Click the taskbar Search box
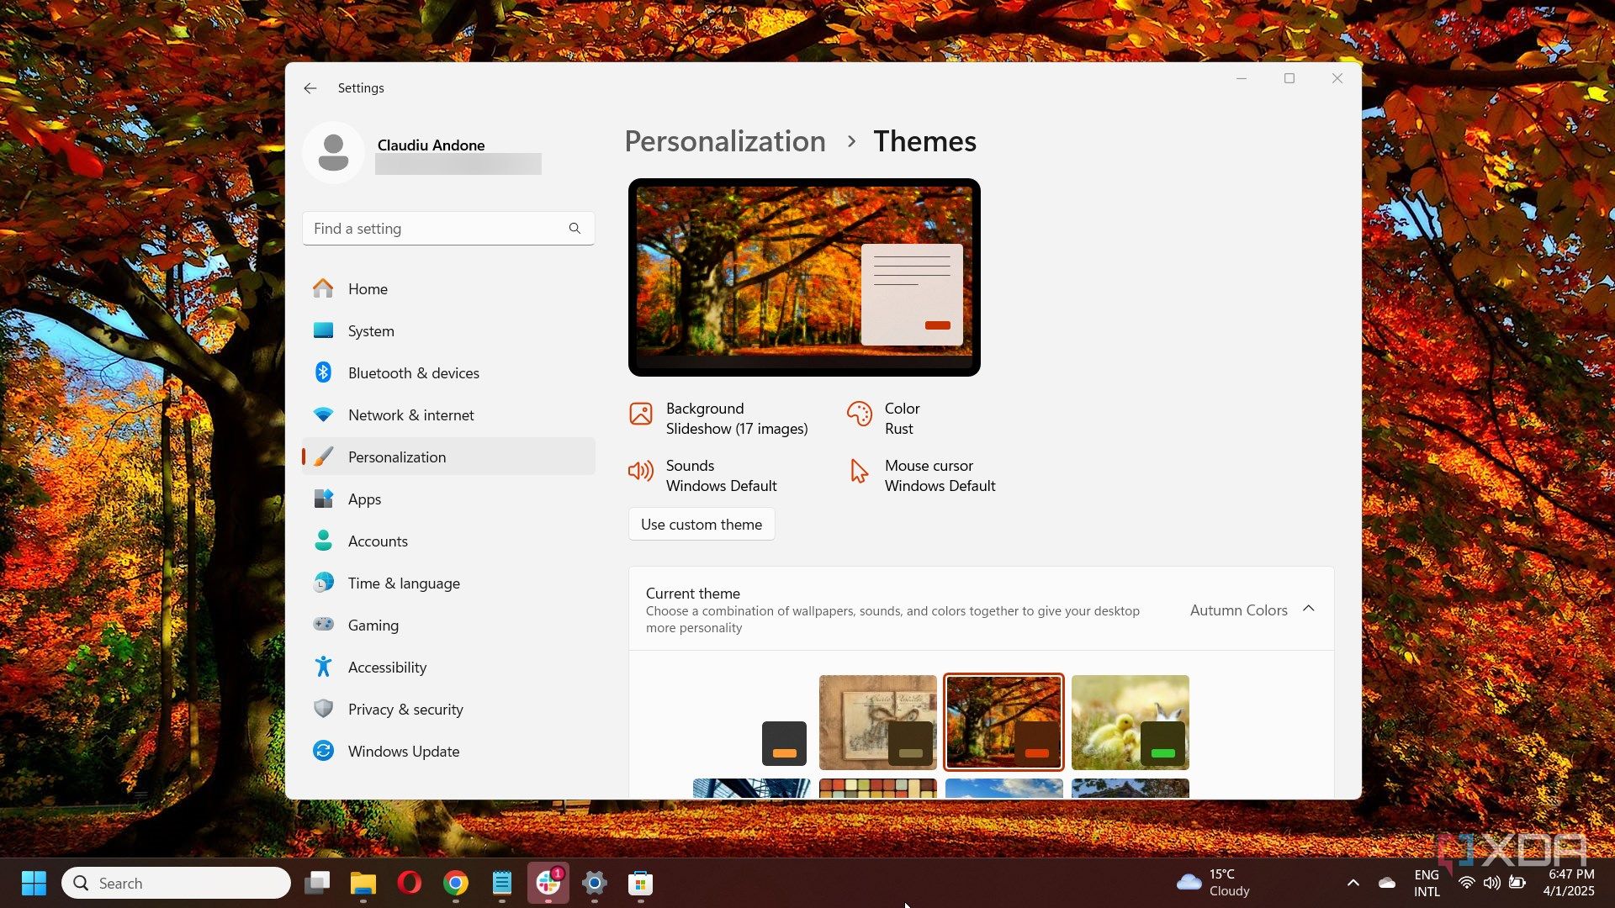This screenshot has height=908, width=1615. coord(176,883)
